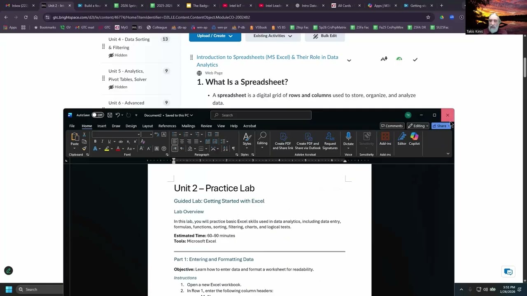Open the Text Effects blue A button
This screenshot has width=527, height=296.
pos(95,148)
